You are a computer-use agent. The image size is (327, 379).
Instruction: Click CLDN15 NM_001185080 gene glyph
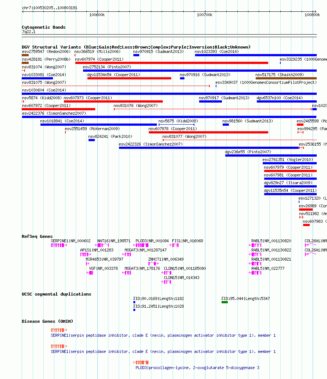166,273
